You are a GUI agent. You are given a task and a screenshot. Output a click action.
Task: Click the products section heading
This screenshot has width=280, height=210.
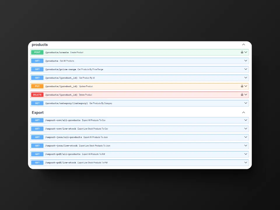[40, 45]
